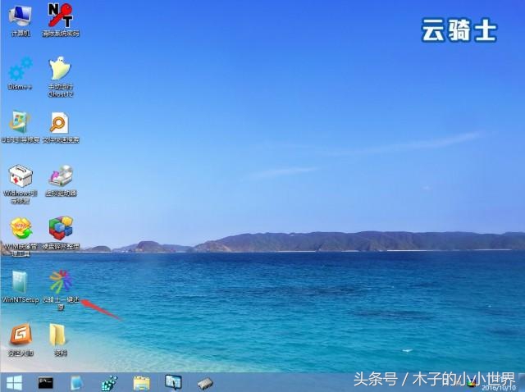This screenshot has height=392, width=525.
Task: Click the monitor icon in the taskbar
Action: pyautogui.click(x=173, y=382)
